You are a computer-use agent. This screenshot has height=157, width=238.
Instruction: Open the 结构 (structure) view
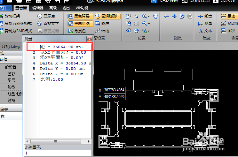click(102, 31)
